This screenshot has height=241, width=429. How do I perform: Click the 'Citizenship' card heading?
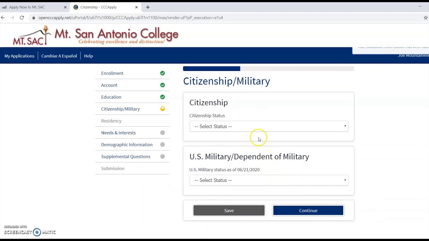(208, 102)
